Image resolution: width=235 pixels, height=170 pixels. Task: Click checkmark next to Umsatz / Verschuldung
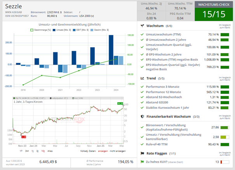point(142,137)
